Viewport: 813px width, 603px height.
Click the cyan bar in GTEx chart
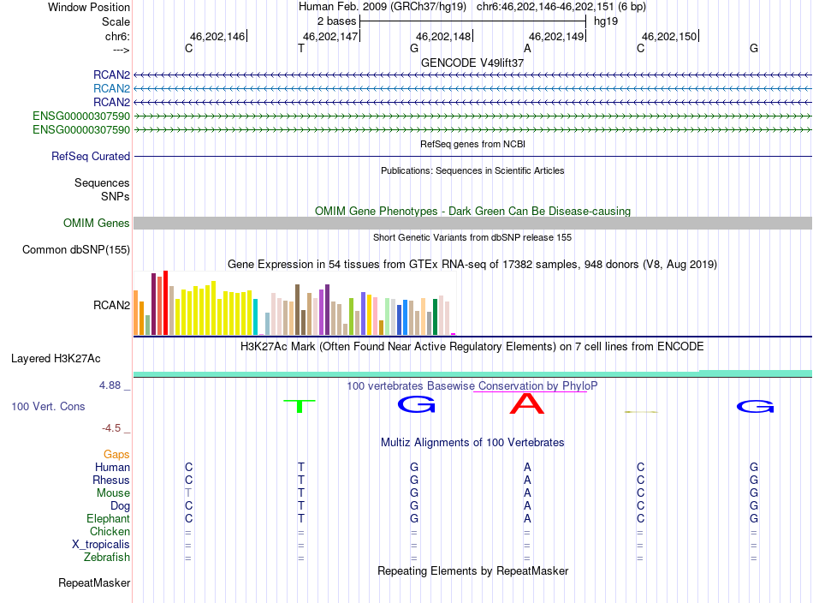(x=255, y=317)
